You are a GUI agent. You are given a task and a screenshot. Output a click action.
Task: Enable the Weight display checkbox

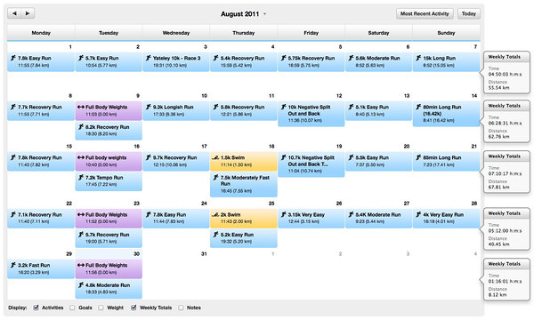[x=101, y=308]
